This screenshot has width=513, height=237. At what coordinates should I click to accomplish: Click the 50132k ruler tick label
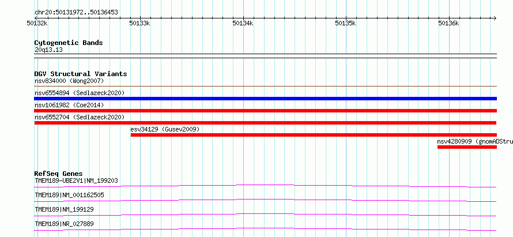click(37, 23)
